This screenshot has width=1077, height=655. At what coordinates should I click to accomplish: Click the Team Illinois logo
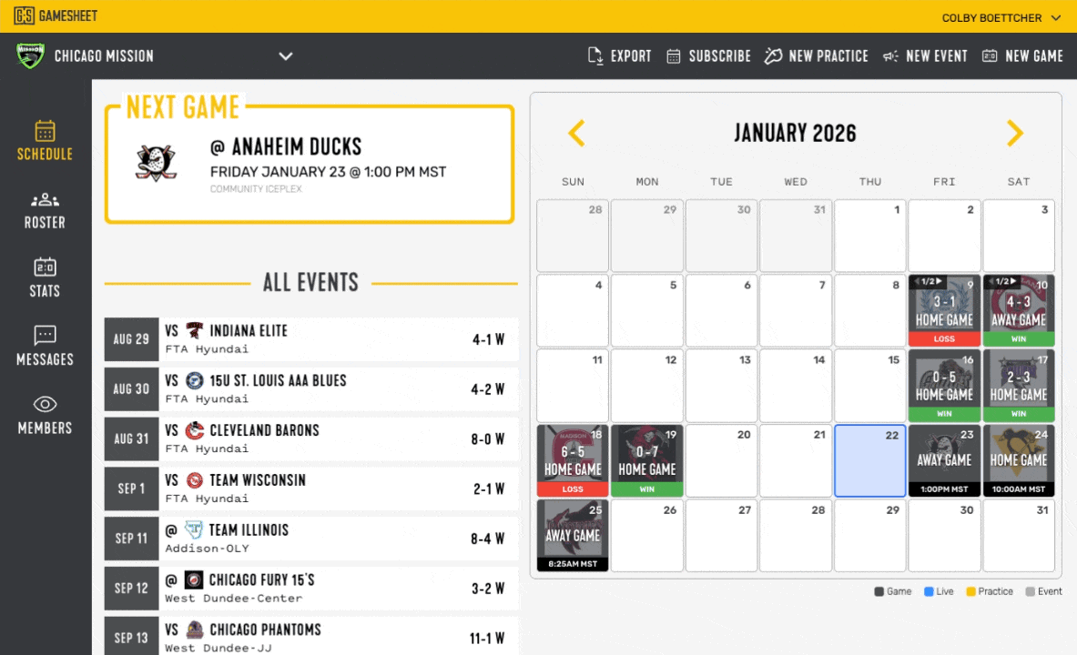click(195, 529)
